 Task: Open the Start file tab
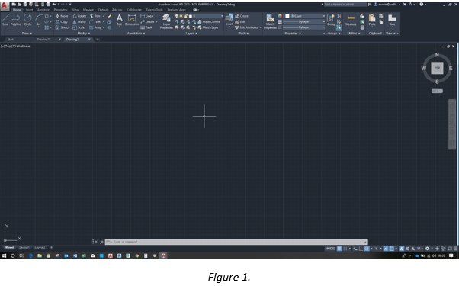11,39
